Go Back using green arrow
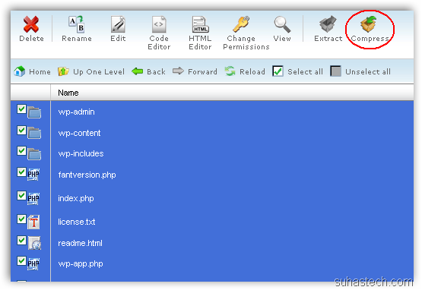 [x=148, y=71]
